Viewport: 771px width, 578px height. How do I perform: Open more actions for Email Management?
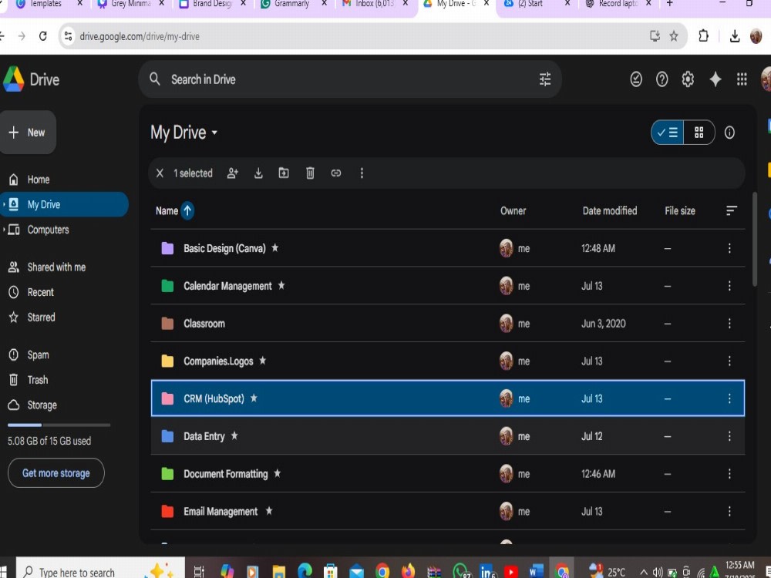point(729,512)
